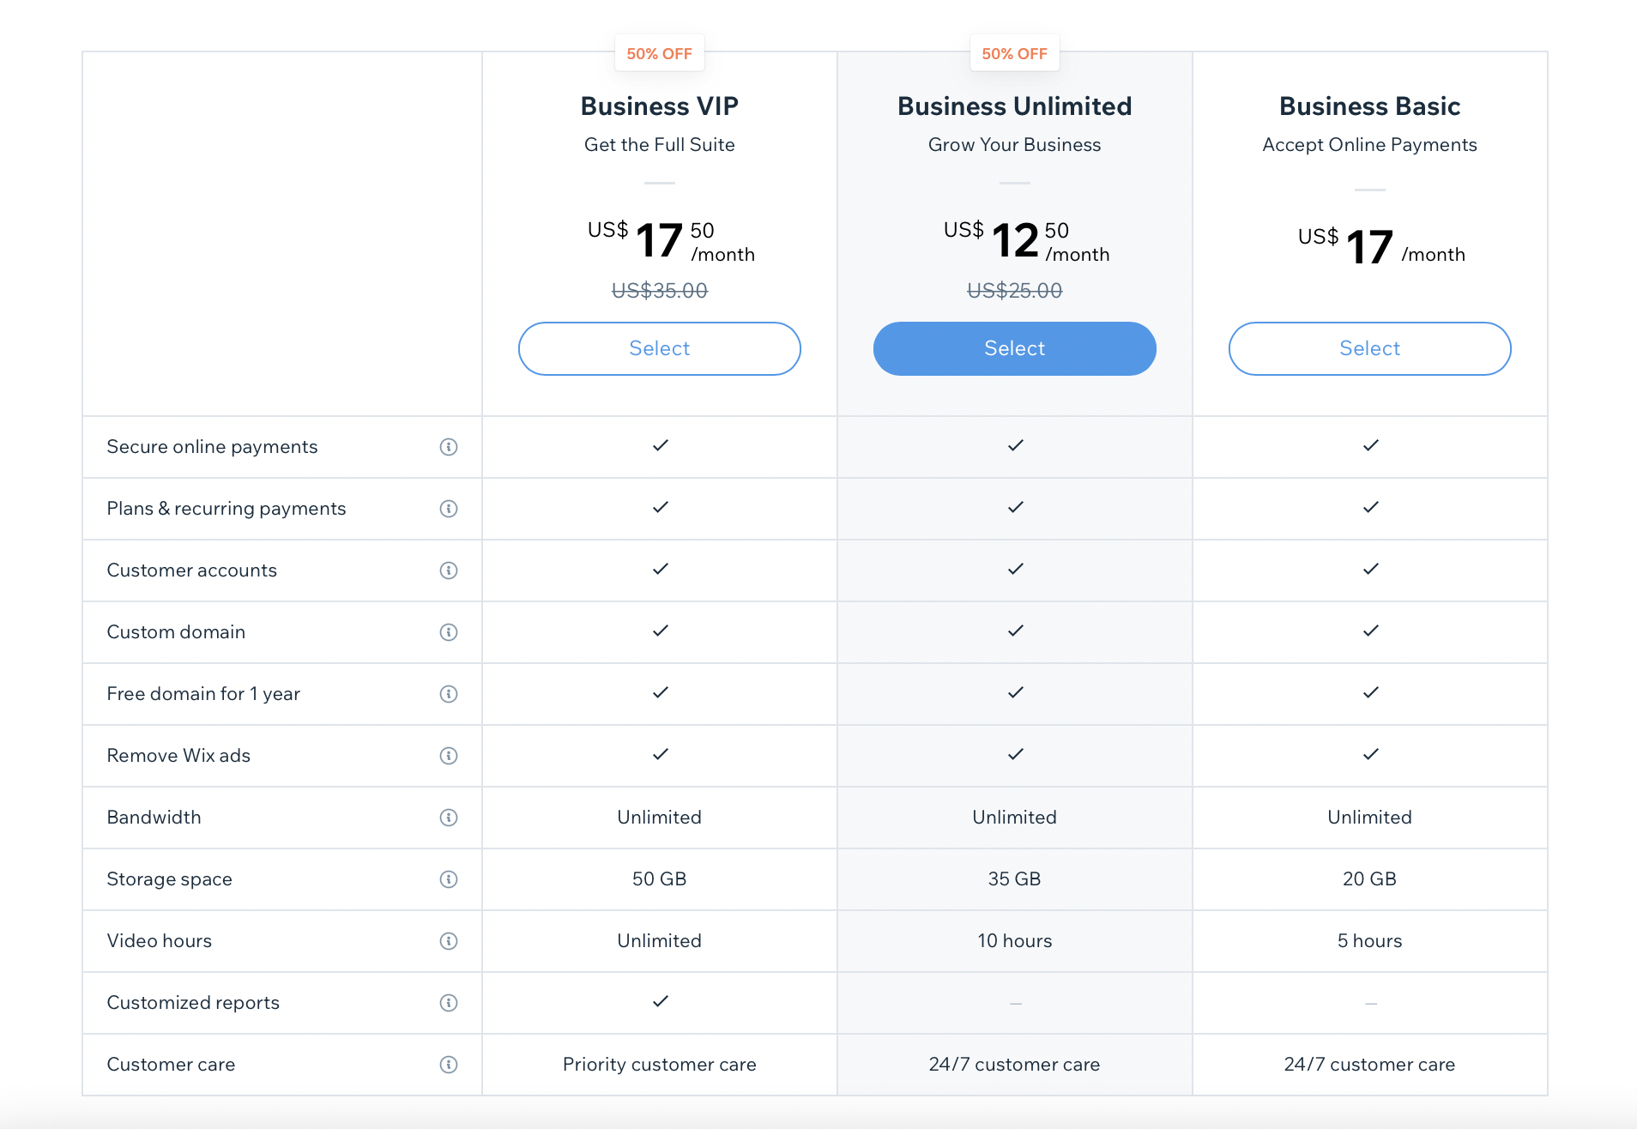Viewport: 1637px width, 1129px height.
Task: Select the Business Basic plan
Action: [1370, 348]
